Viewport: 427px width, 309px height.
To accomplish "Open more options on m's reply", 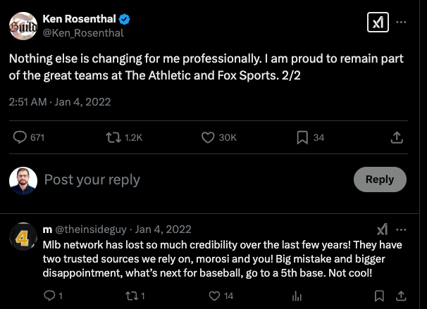I will coord(401,229).
